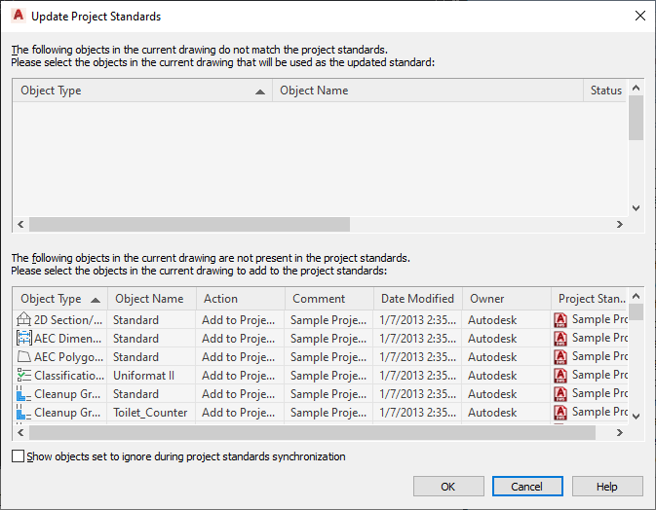This screenshot has width=656, height=510.
Task: Click the Toilet_Counter cleanup group icon
Action: click(24, 413)
